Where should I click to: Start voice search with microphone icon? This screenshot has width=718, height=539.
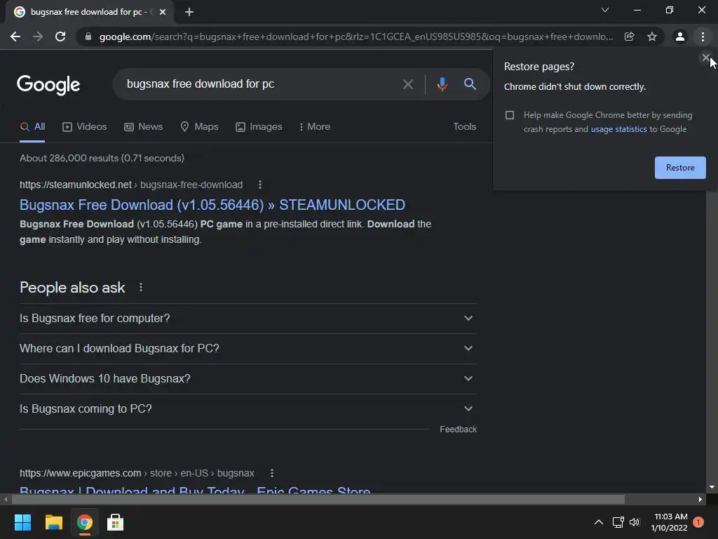coord(442,84)
